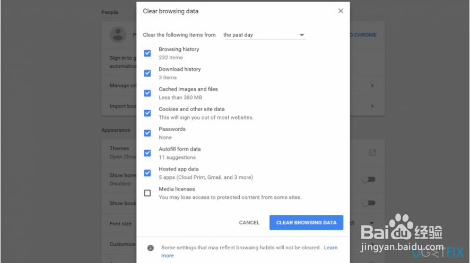Screen dimensions: 470x263
Task: Disable Cookies and other site data
Action: [147, 113]
